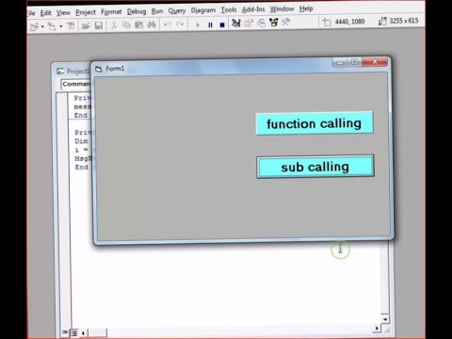
Task: Expand the Add Form dropdown arrow
Action: [x=61, y=26]
